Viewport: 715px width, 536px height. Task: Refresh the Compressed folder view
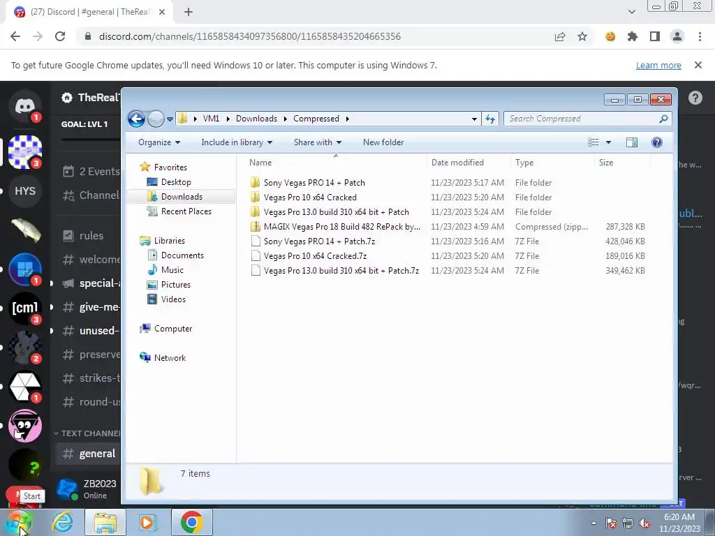(490, 119)
